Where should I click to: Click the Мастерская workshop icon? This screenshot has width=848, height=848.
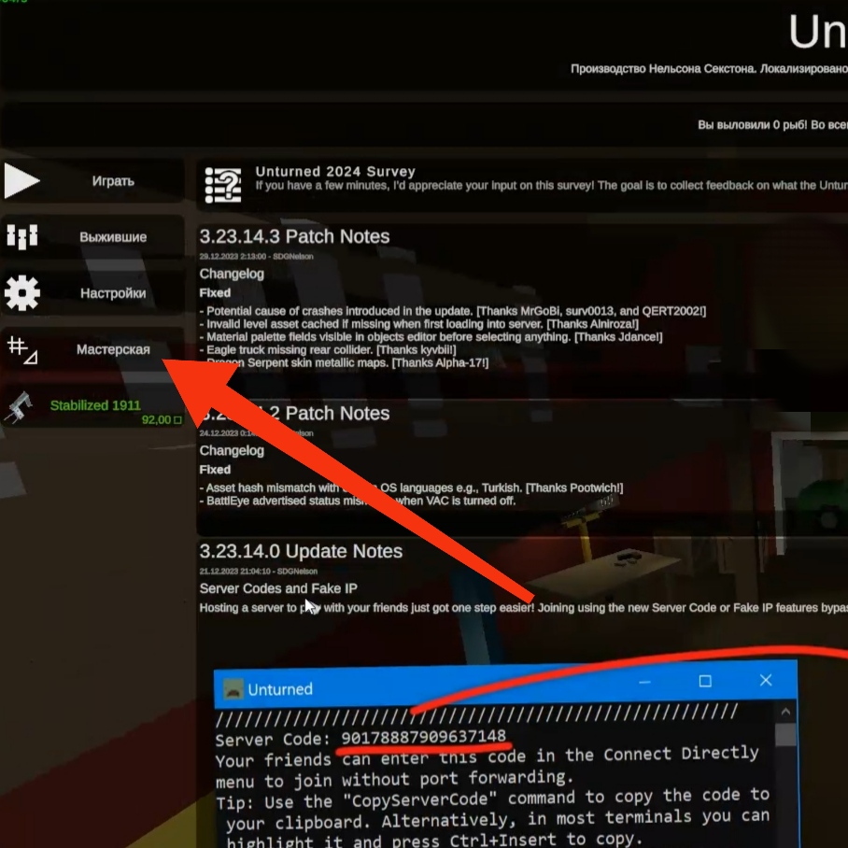click(x=22, y=350)
